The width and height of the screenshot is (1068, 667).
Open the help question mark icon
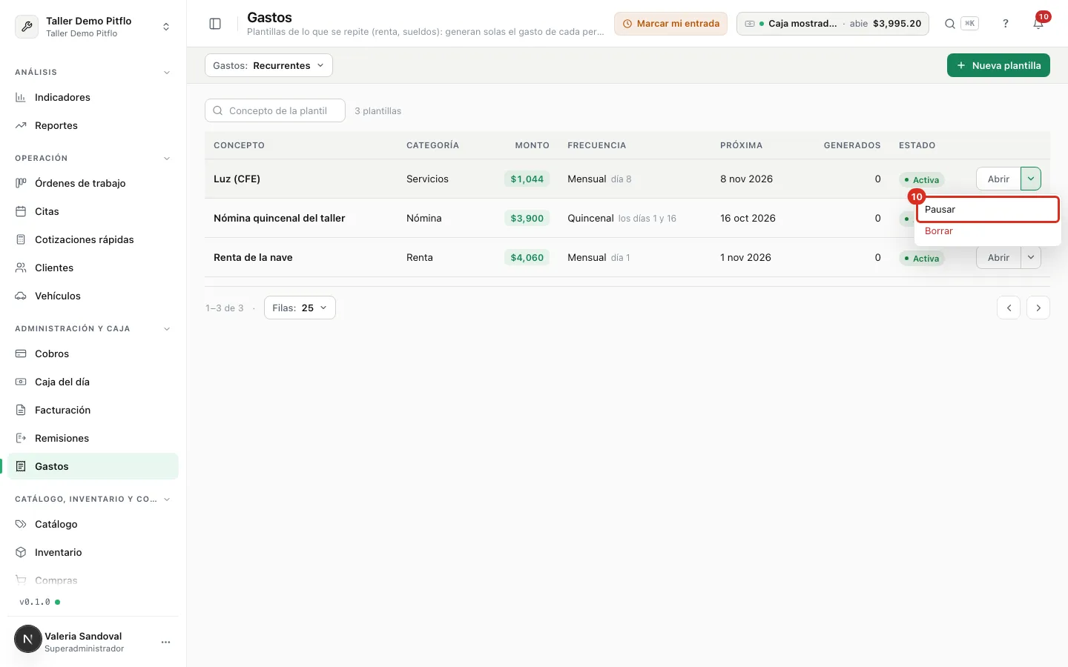pyautogui.click(x=1006, y=24)
